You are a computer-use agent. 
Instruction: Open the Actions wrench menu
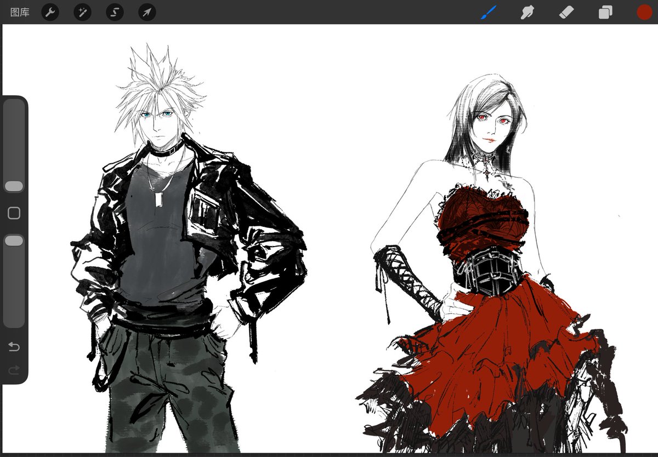point(50,12)
